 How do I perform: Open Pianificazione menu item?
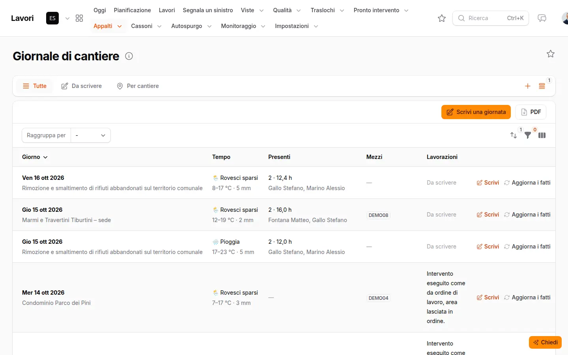pos(132,10)
